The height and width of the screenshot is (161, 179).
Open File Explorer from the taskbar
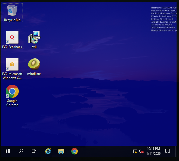(x=61, y=151)
